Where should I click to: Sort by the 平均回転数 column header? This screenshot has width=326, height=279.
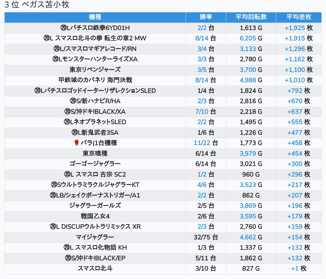(251, 17)
